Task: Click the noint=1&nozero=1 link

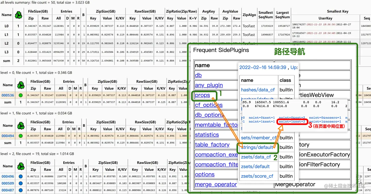Action: [x=325, y=122]
